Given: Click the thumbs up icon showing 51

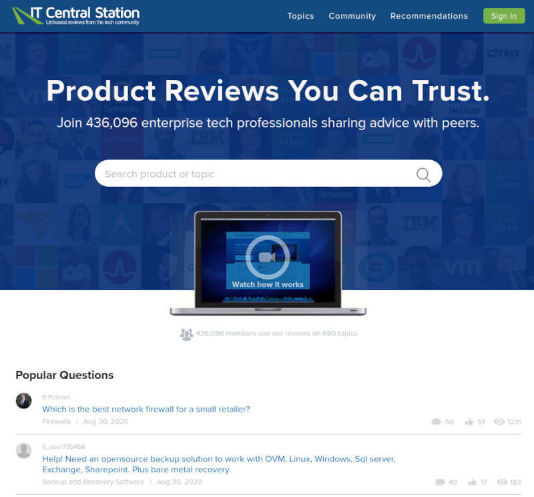Looking at the screenshot, I should 469,422.
